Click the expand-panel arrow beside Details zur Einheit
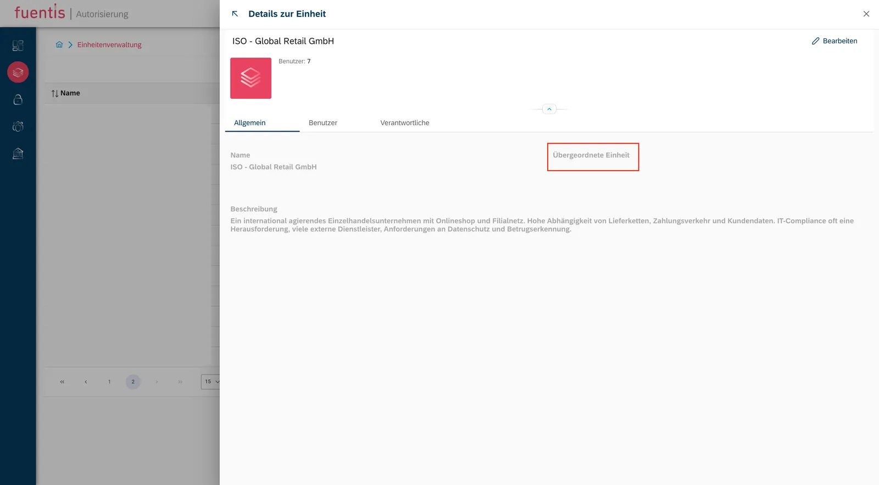 (235, 14)
